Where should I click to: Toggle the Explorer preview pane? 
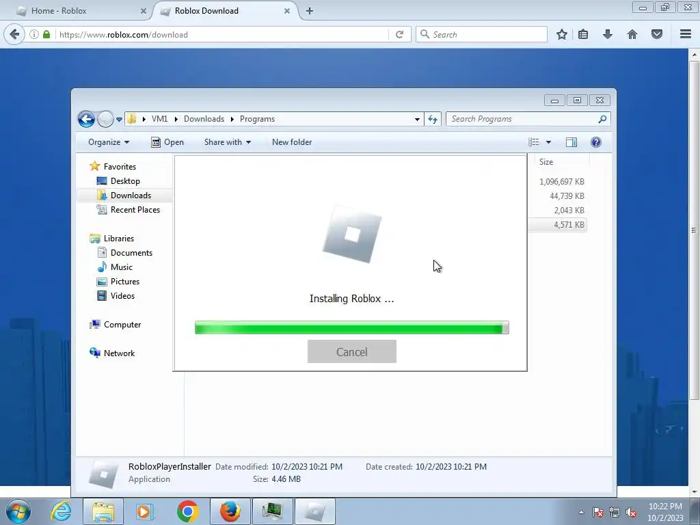tap(571, 142)
